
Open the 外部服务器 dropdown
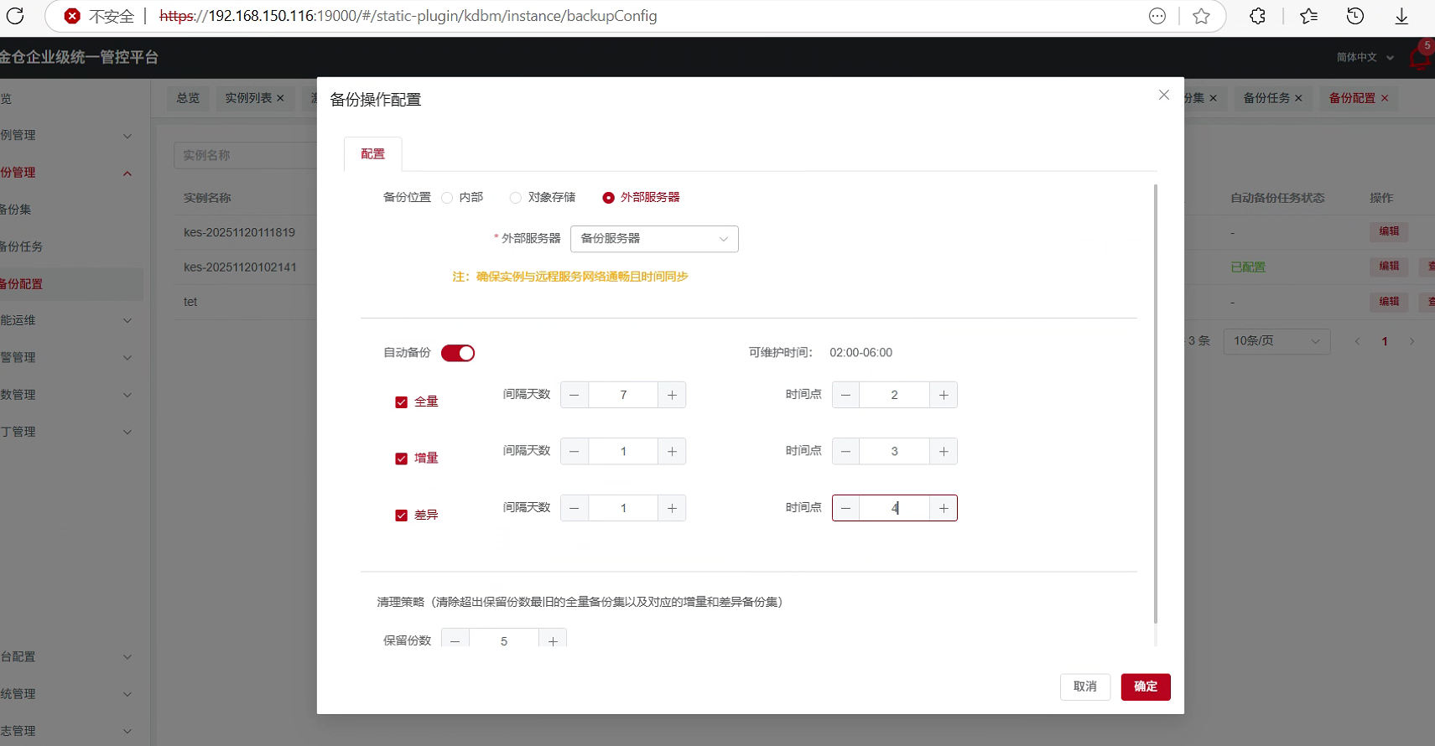(x=653, y=239)
